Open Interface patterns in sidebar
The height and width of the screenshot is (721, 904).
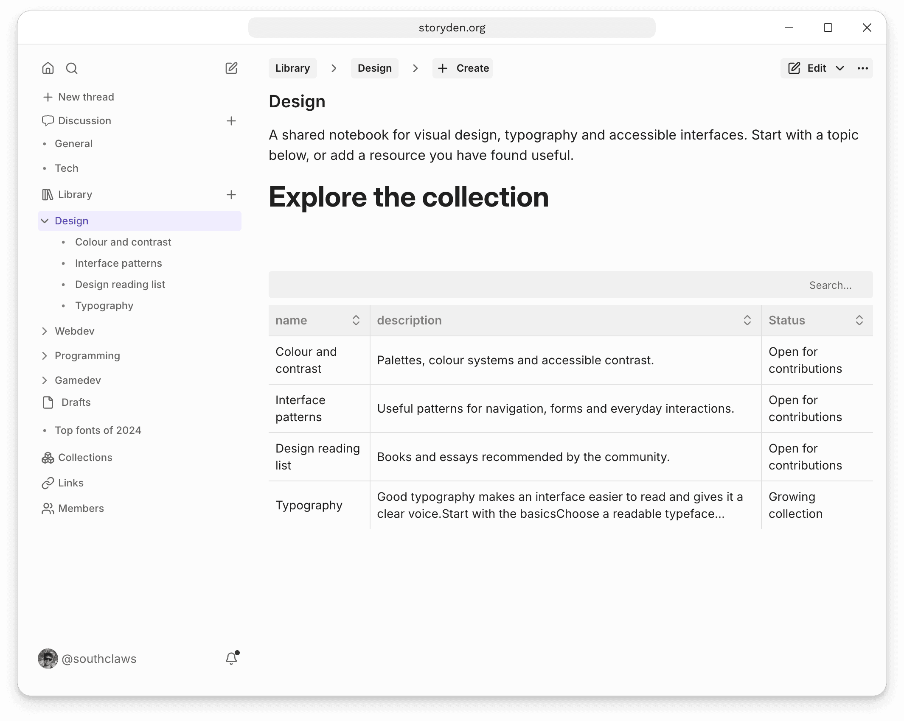(x=118, y=263)
